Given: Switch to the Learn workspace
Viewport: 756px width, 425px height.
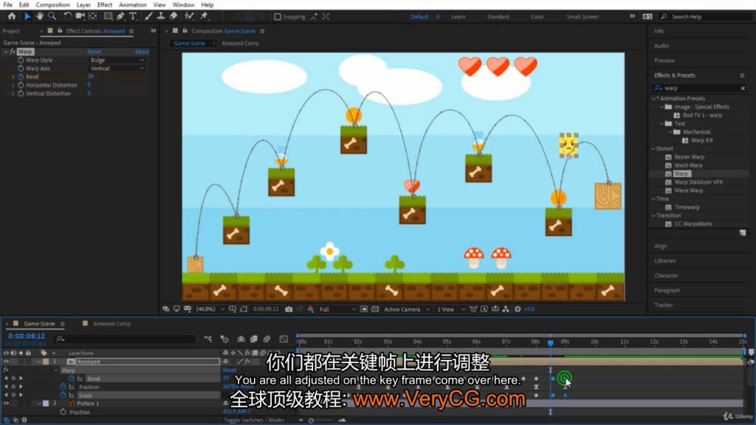Looking at the screenshot, I should click(x=458, y=17).
